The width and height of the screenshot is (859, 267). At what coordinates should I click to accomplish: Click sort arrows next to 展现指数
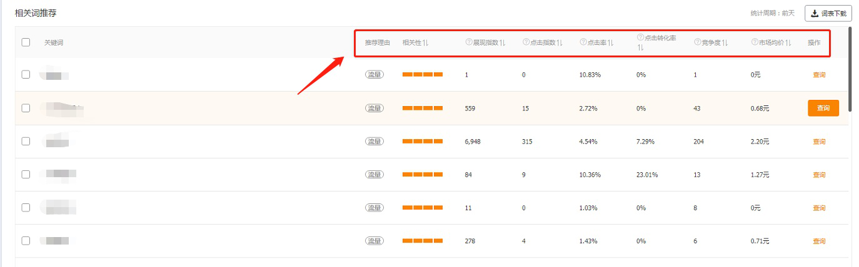[503, 42]
